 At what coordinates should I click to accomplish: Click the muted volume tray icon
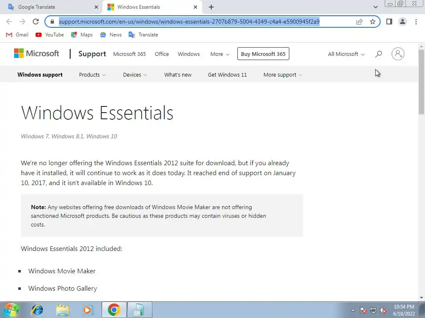tap(383, 310)
